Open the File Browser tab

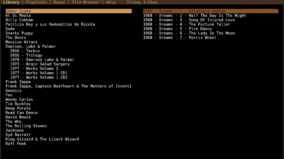[86, 2]
